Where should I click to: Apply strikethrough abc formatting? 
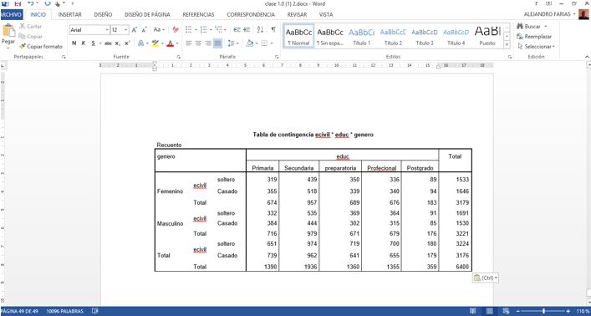(x=108, y=43)
